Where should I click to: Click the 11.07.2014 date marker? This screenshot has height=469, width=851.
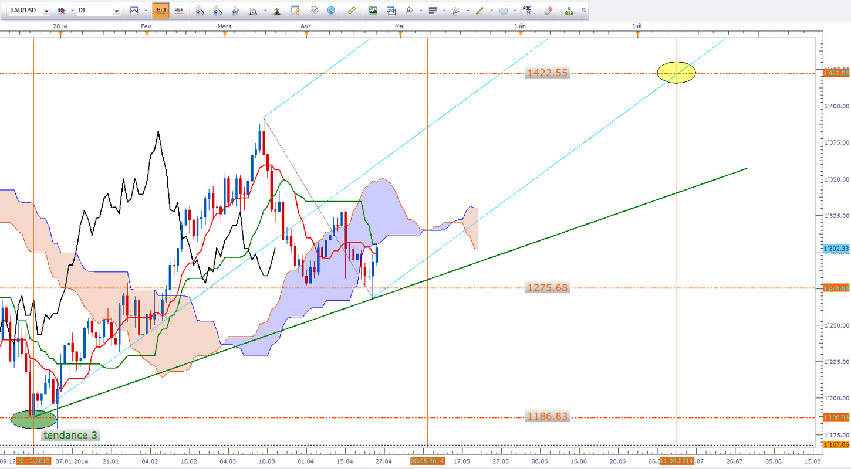click(x=677, y=461)
